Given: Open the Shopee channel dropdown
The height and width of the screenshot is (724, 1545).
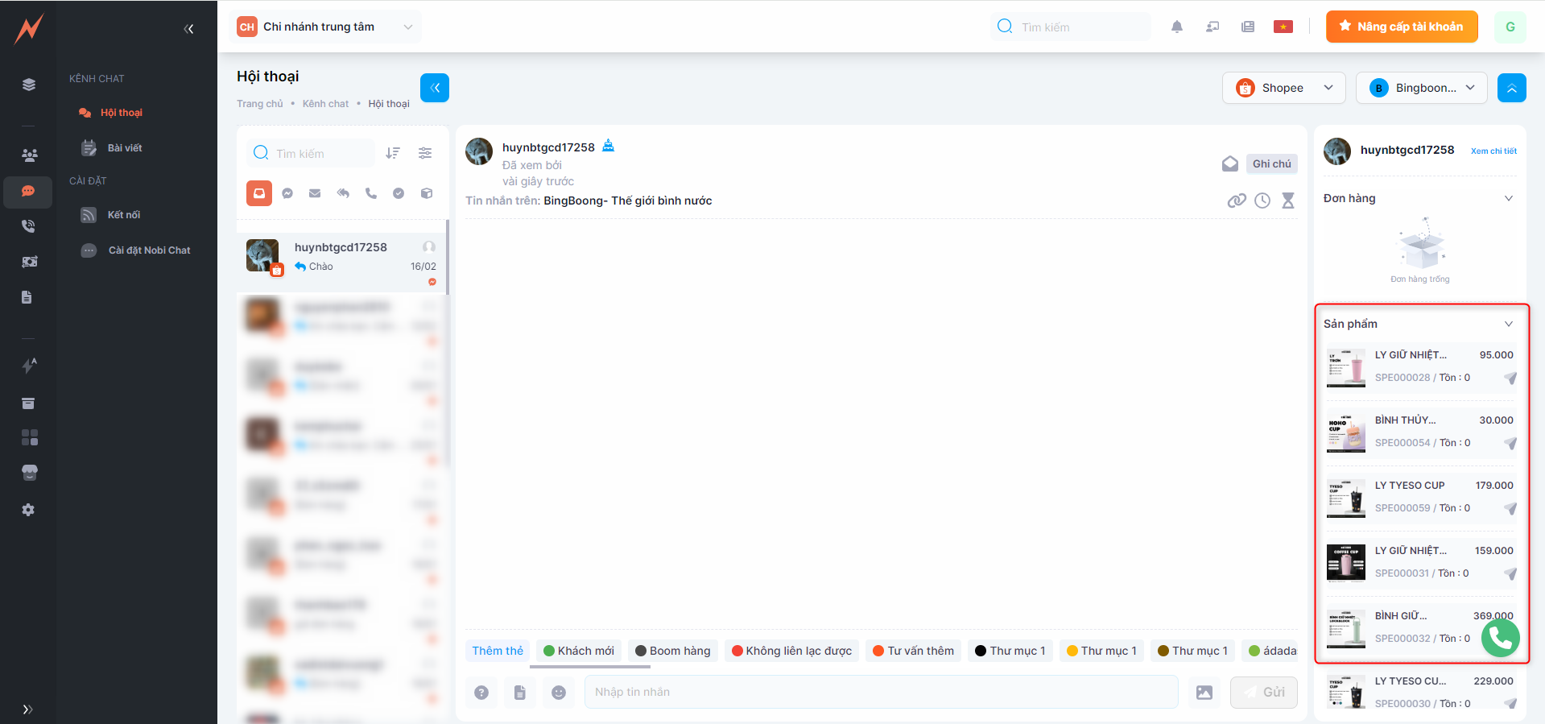Looking at the screenshot, I should point(1283,88).
